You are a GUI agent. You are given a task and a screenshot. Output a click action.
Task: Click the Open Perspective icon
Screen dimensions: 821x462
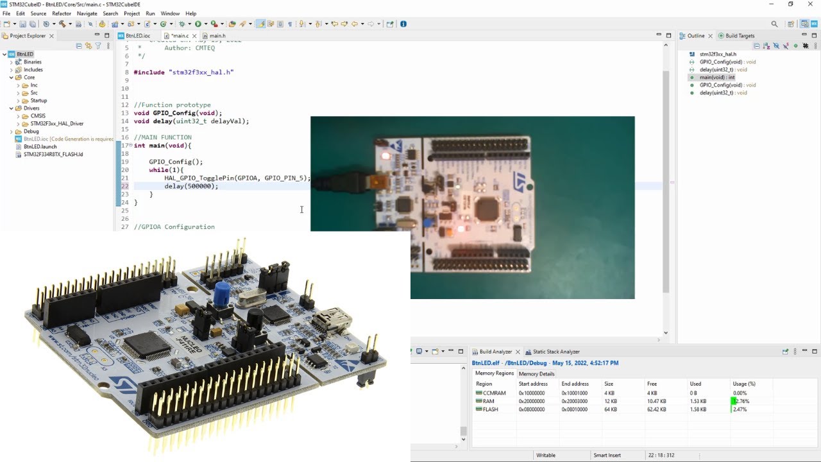[791, 24]
